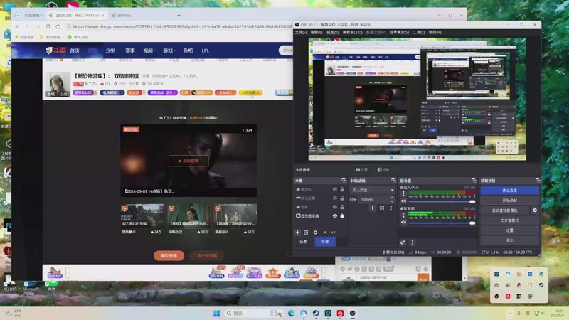Toggle lock on the first source row
The height and width of the screenshot is (320, 569).
pos(342,189)
